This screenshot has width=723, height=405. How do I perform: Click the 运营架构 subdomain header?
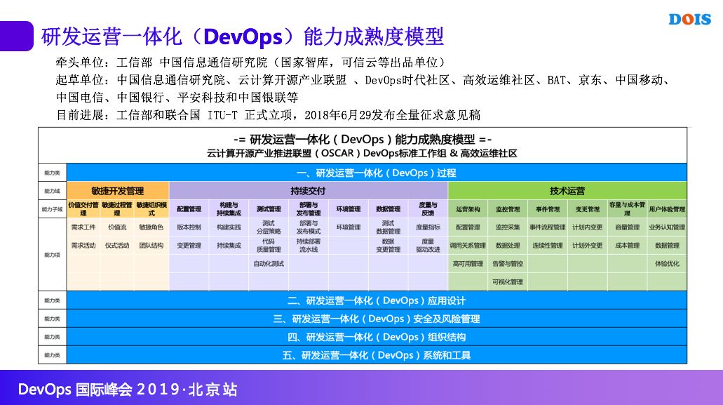click(x=468, y=209)
